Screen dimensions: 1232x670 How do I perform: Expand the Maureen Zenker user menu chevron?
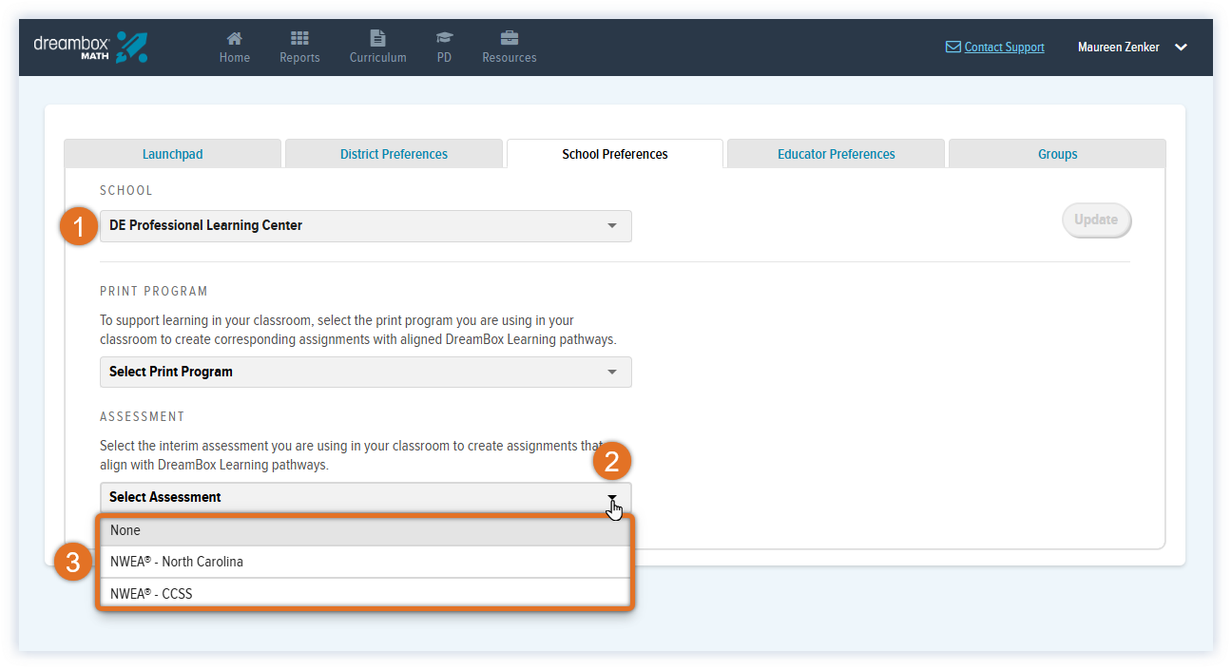pyautogui.click(x=1181, y=47)
